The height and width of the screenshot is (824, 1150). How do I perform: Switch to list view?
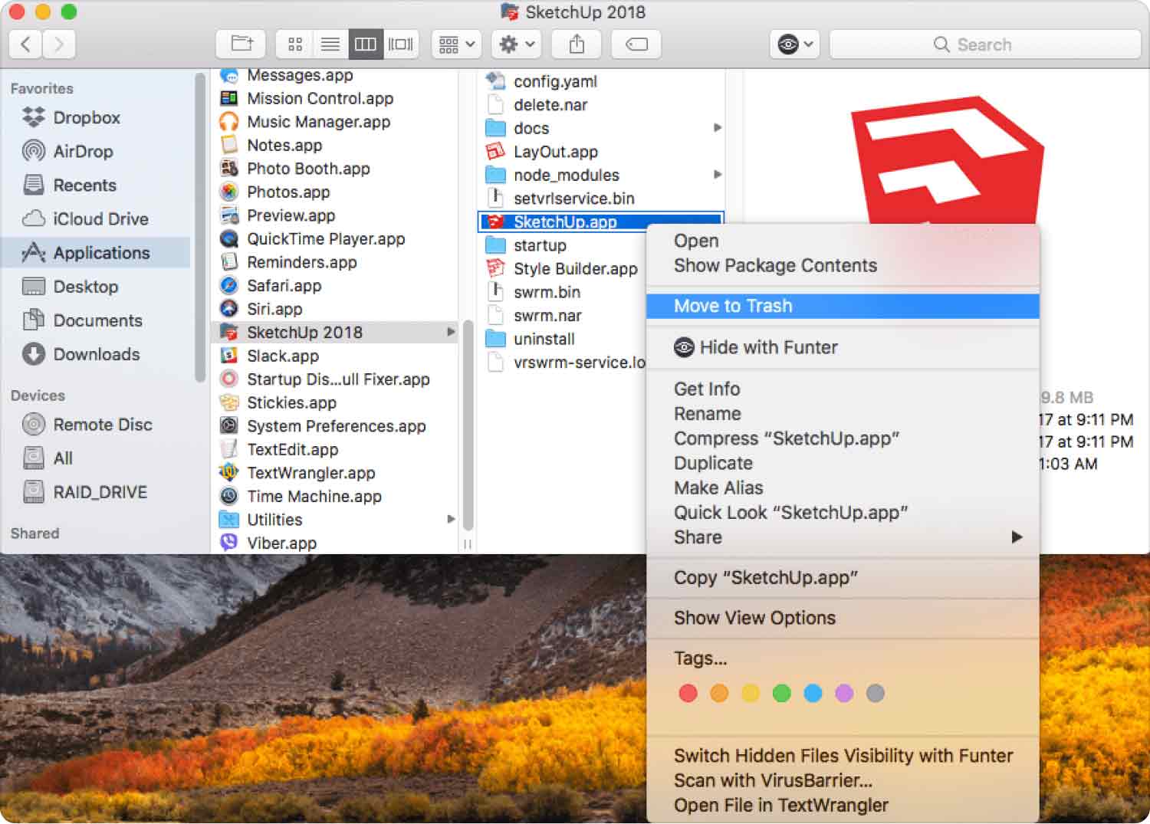click(x=330, y=44)
